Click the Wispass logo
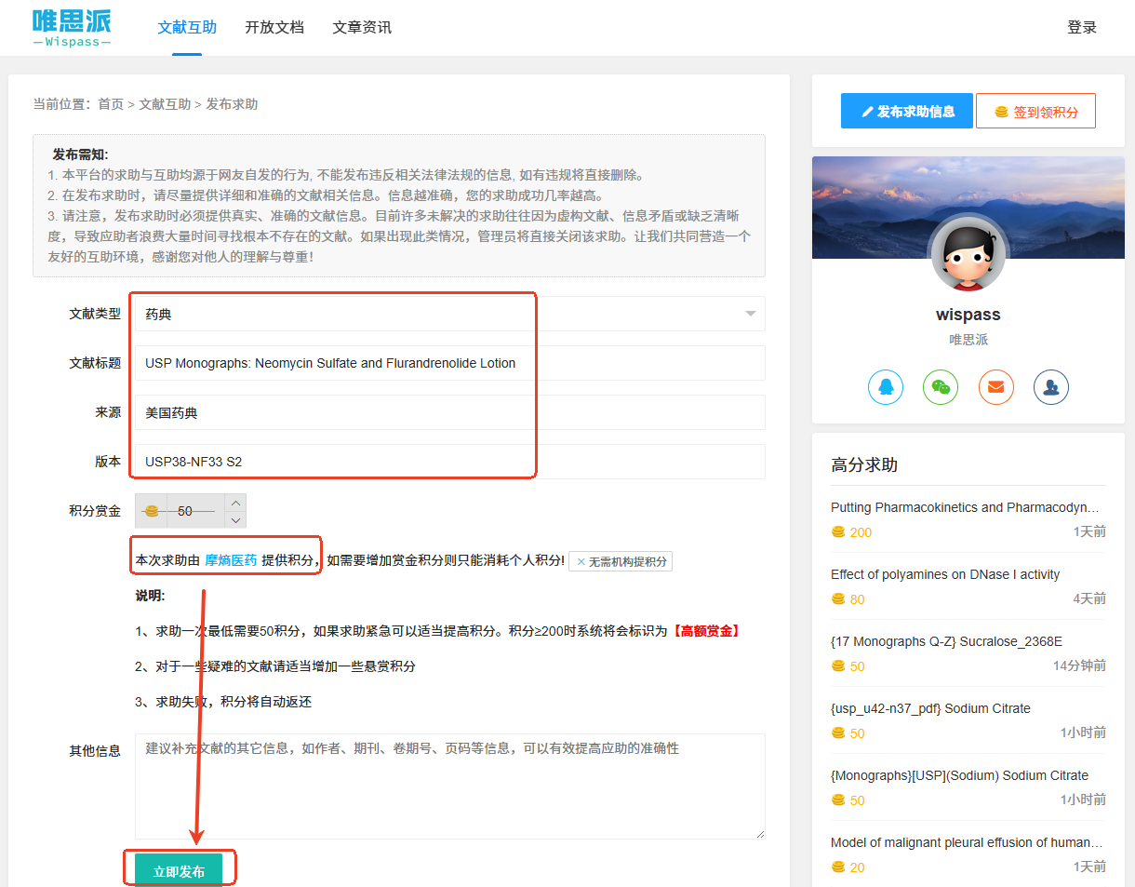Screen dimensions: 1135x887 72,28
